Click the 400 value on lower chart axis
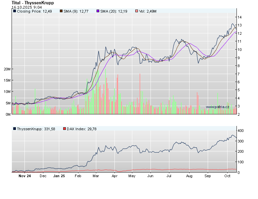Viewport: 258px width, 199px height. (x=240, y=131)
